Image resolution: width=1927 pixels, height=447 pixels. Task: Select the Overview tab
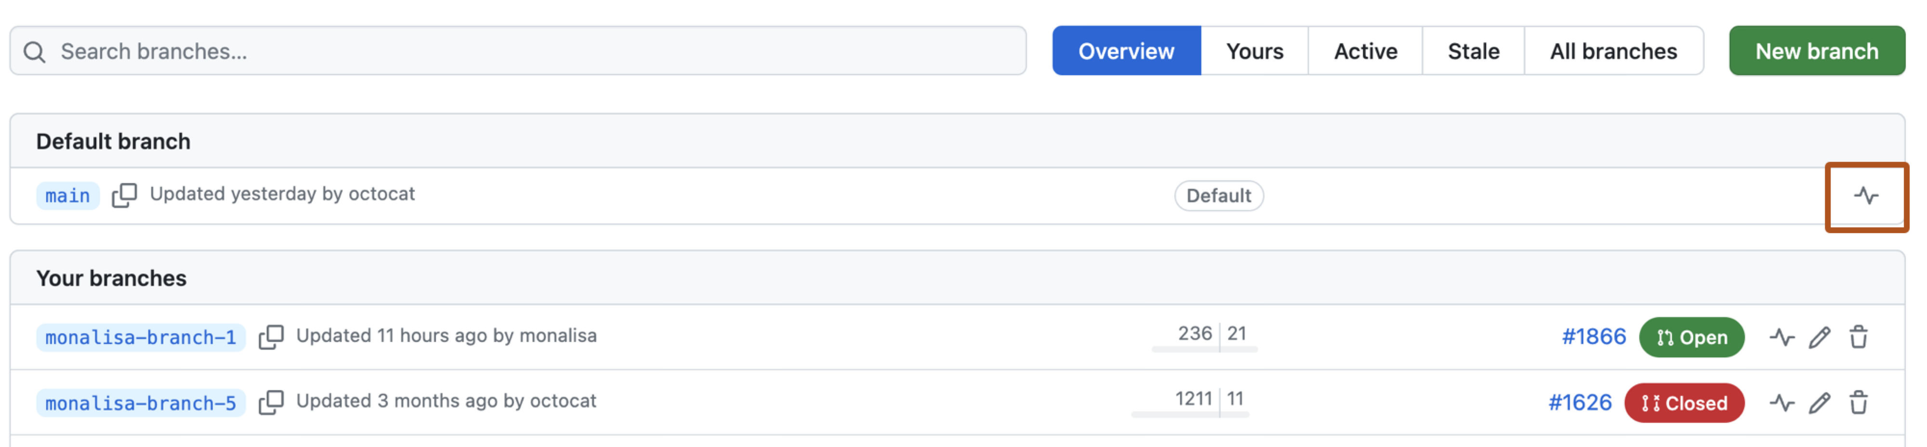[1126, 51]
